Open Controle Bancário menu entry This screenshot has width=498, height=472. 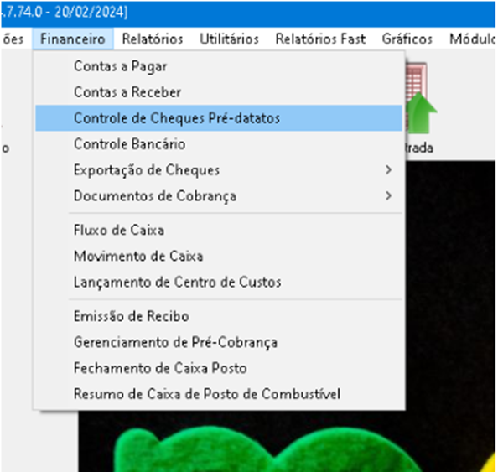click(219, 144)
